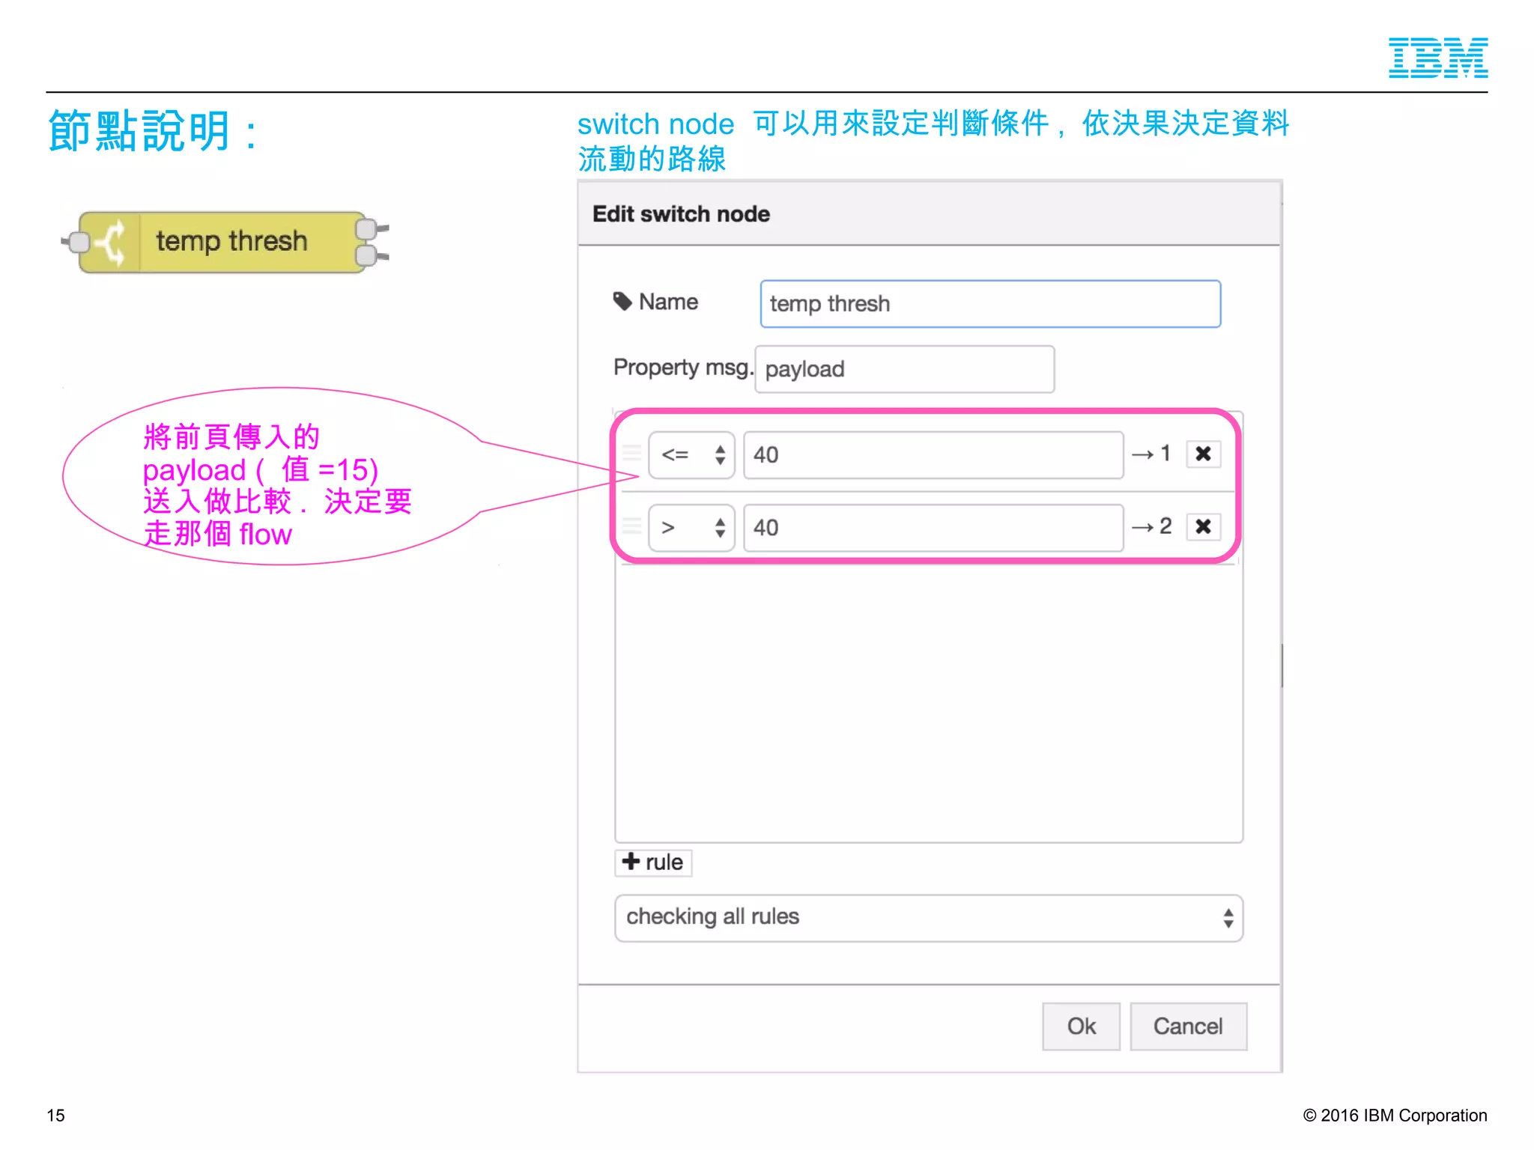Click the Property payload input field
The height and width of the screenshot is (1150, 1534).
[904, 368]
